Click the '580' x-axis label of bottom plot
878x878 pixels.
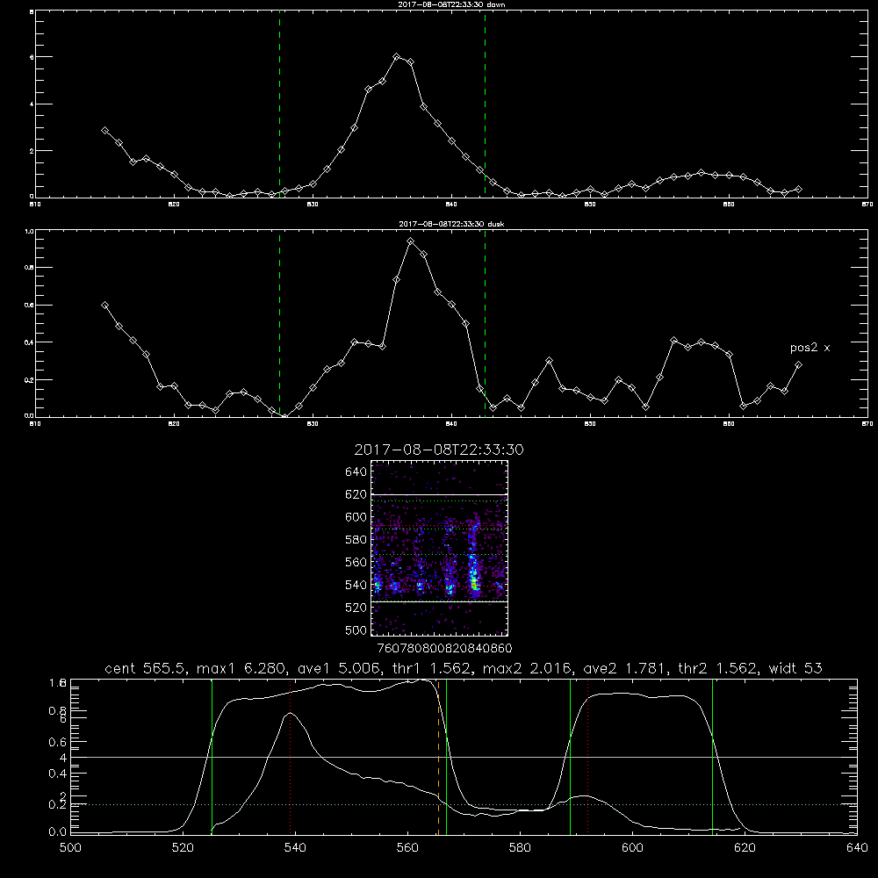[x=520, y=848]
